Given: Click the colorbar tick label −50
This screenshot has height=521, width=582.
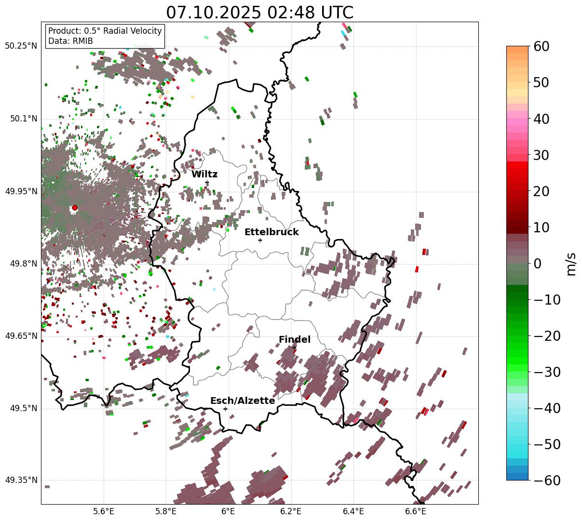Looking at the screenshot, I should pos(547,444).
